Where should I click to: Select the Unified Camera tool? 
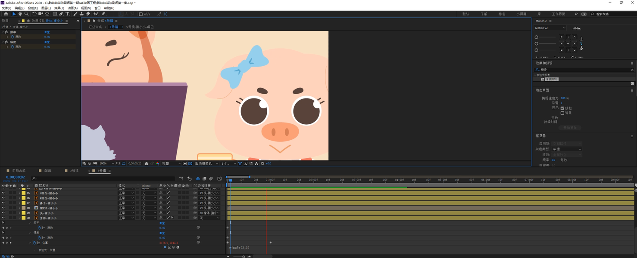(x=41, y=14)
